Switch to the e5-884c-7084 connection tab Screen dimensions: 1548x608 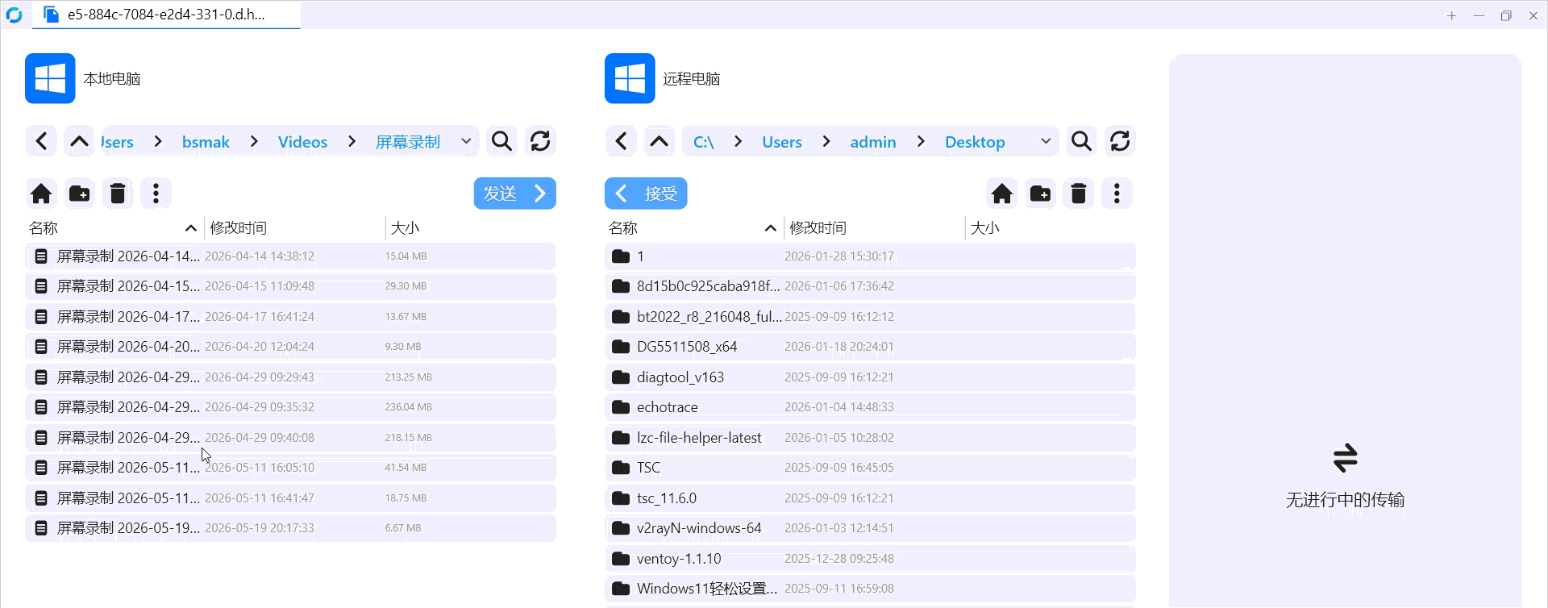(166, 15)
